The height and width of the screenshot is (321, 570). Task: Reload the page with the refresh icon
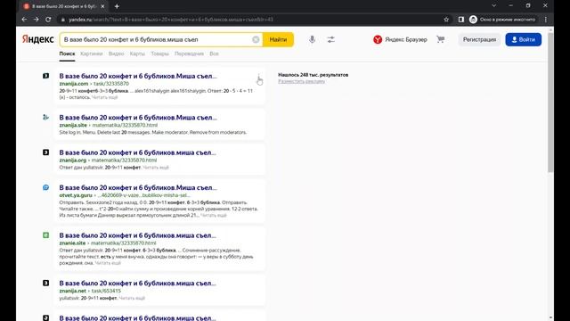pos(48,20)
